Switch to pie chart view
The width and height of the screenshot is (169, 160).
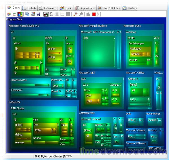tap(9, 14)
